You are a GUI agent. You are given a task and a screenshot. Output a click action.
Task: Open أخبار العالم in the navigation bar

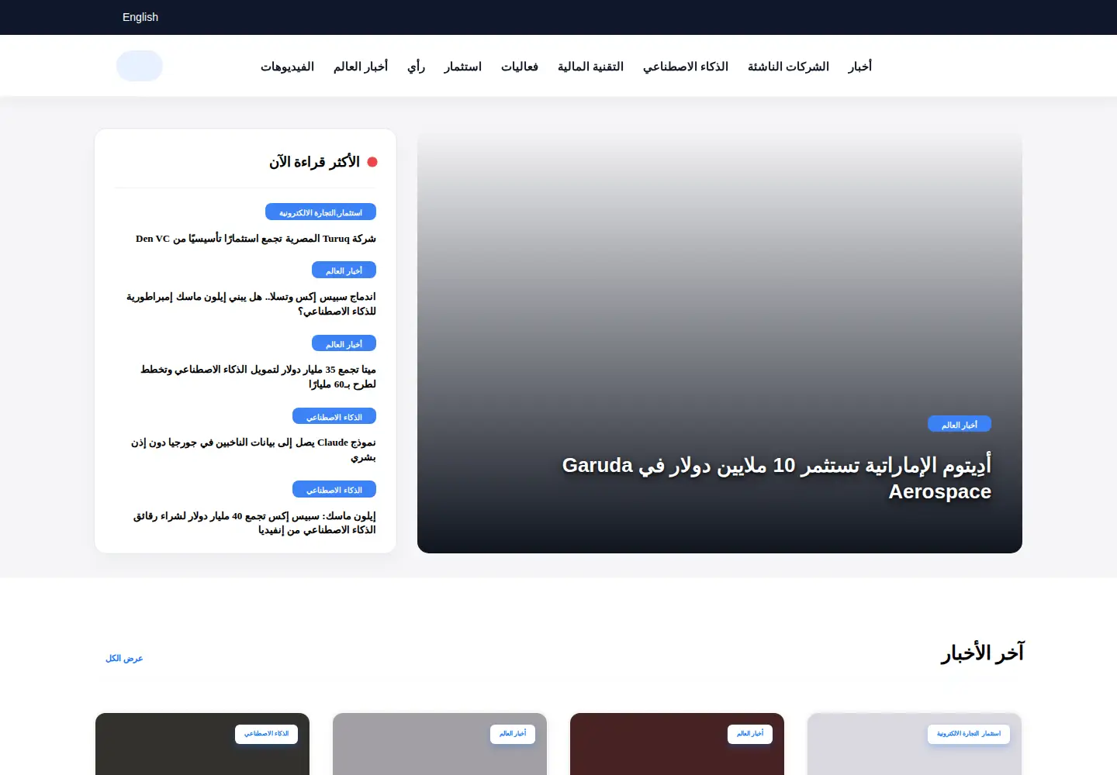(x=361, y=67)
